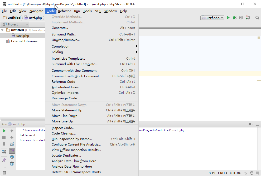The height and width of the screenshot is (176, 261).
Task: Open Search Everywhere magnifier icon
Action: (257, 18)
